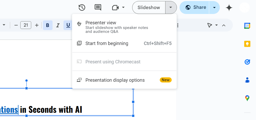Open the comments history icon
This screenshot has height=120, width=256.
98,8
